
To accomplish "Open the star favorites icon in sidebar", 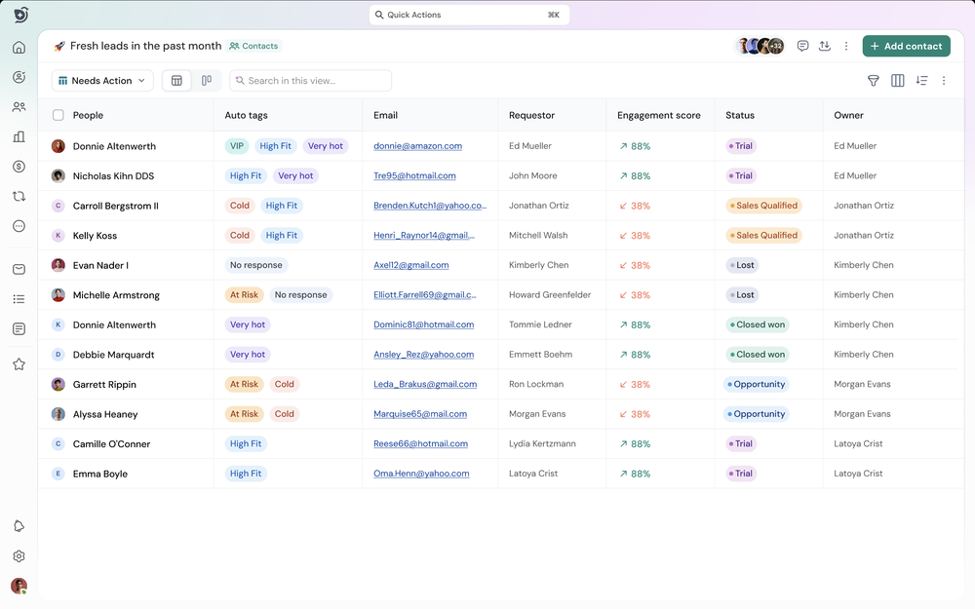I will pos(19,364).
